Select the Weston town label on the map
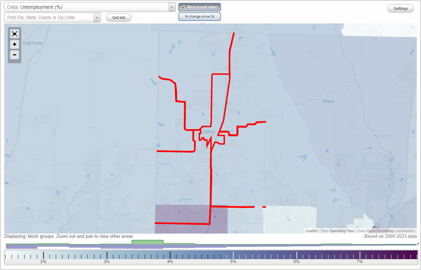Viewport: 421px width, 270px height. 328,101
